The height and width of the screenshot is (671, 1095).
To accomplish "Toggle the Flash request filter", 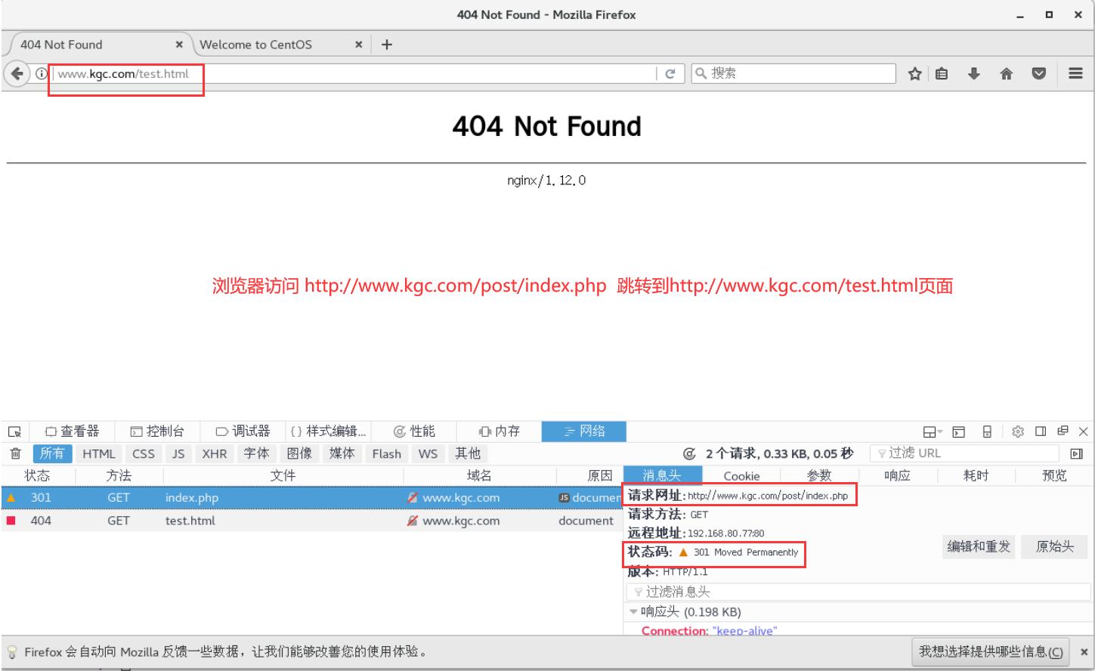I will click(x=387, y=453).
